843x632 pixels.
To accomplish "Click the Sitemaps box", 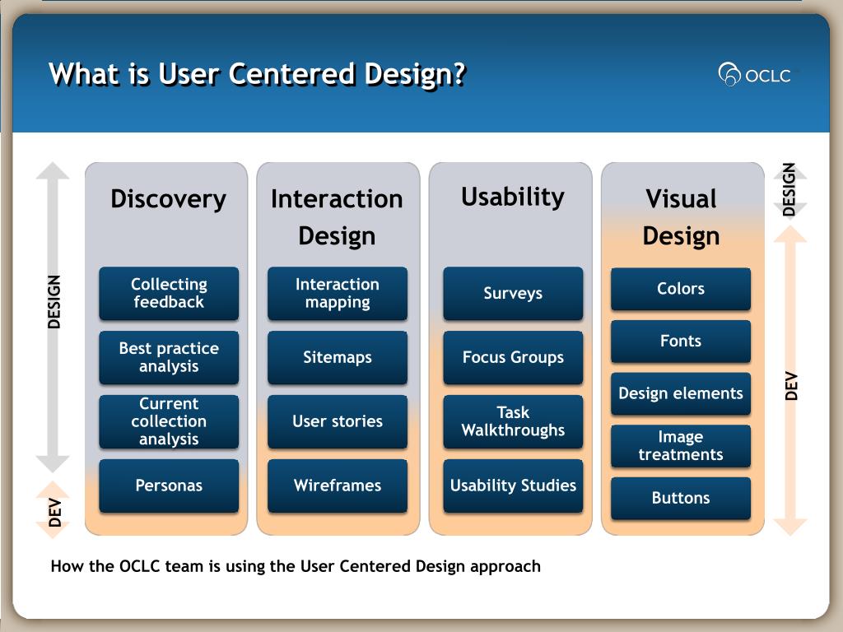I will [x=338, y=357].
